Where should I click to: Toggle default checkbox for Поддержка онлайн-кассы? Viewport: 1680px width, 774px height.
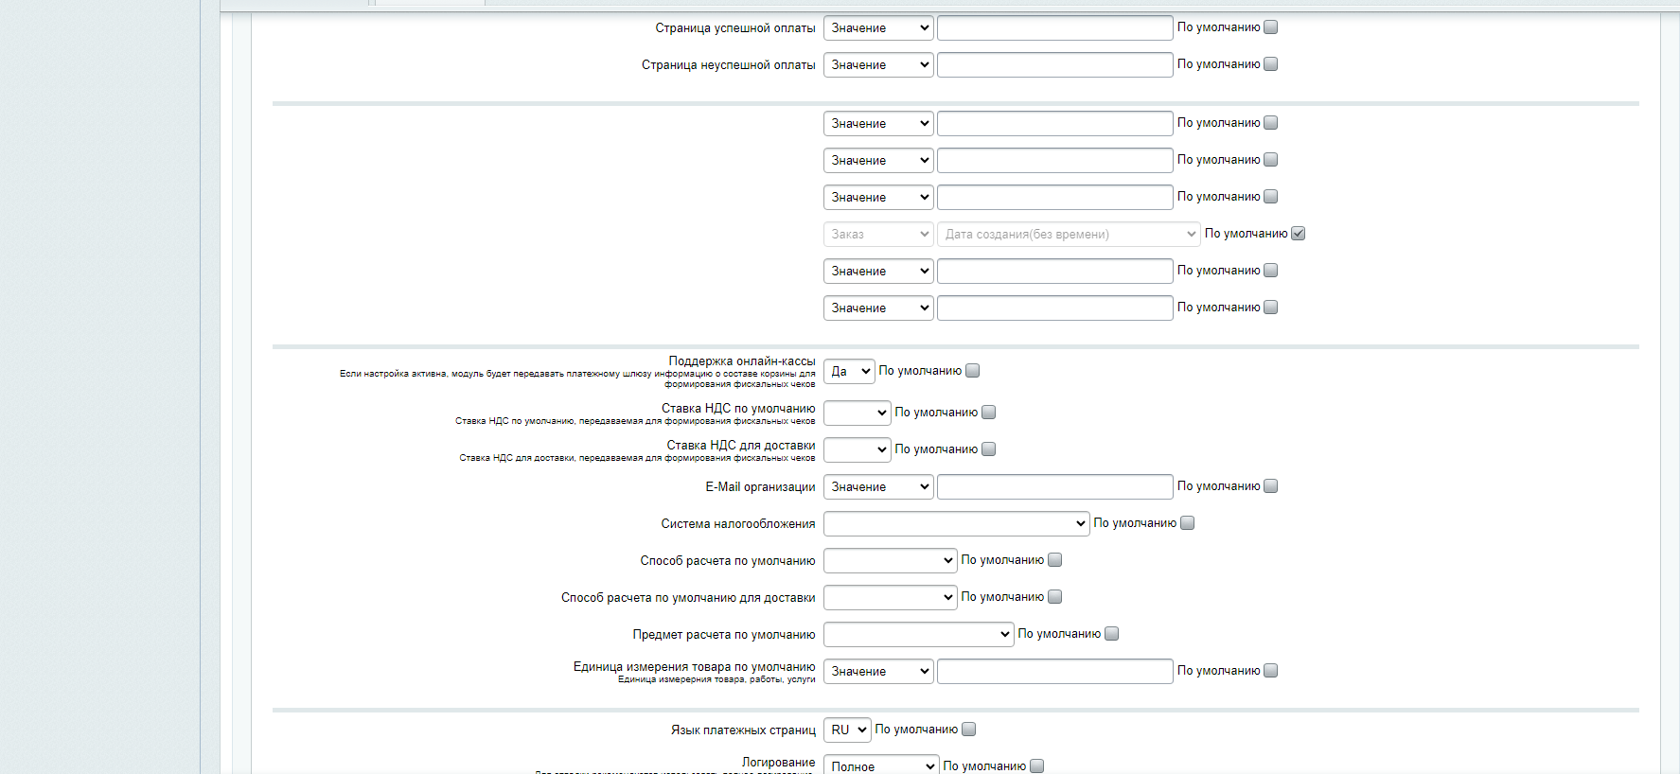click(972, 371)
